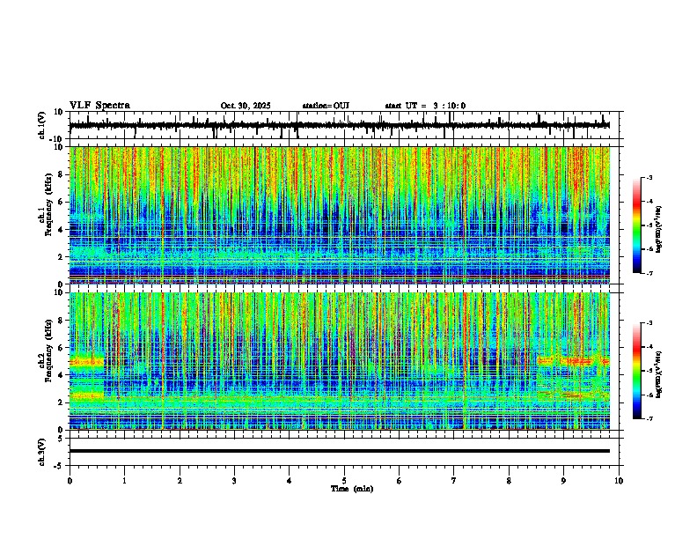Viewport: 697px width, 539px height.
Task: Click the time axis tick label "2"
Action: click(x=180, y=481)
